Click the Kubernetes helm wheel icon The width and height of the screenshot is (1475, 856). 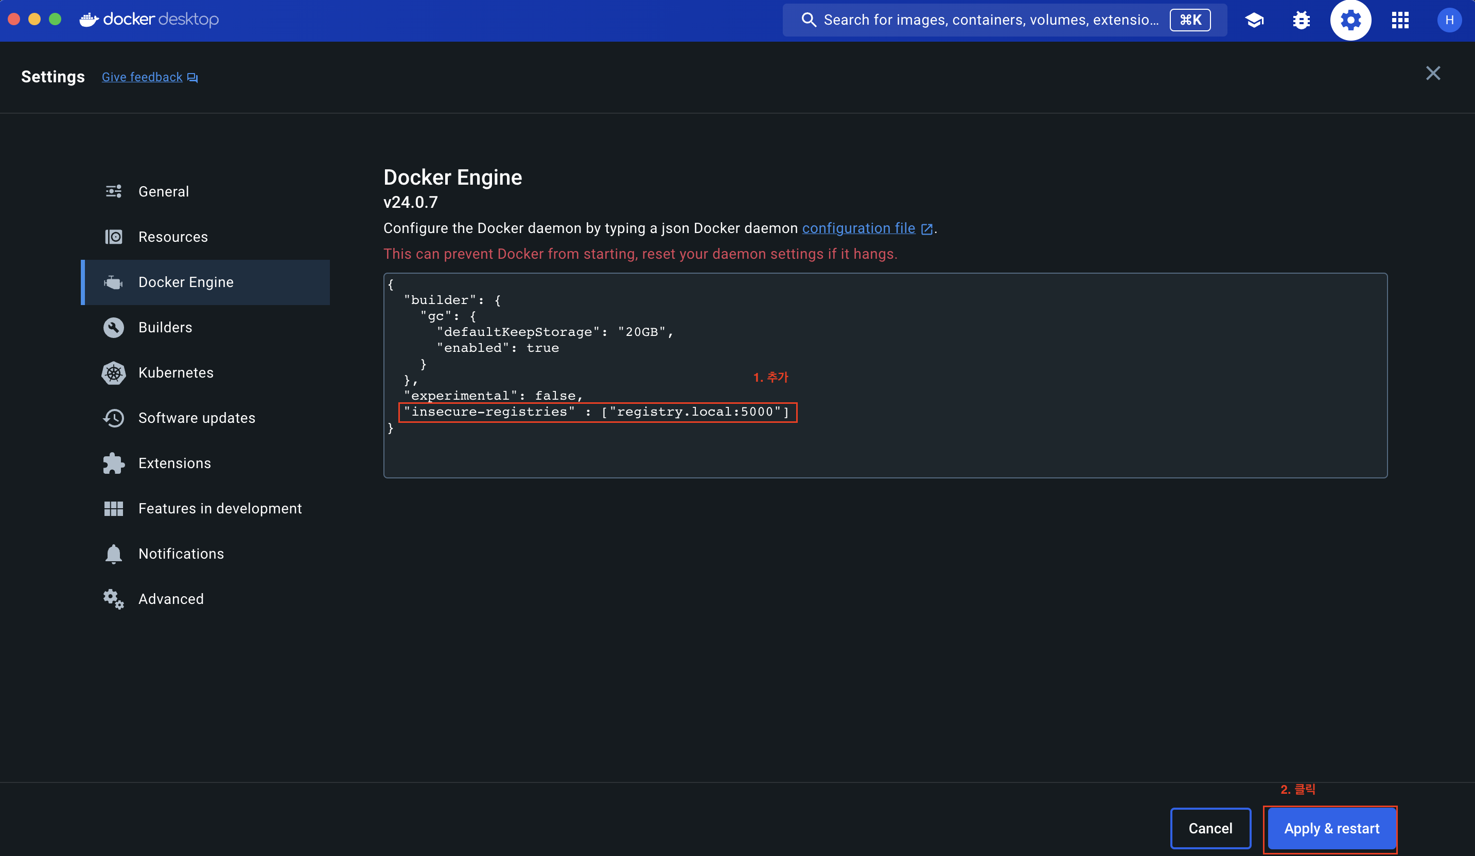[x=114, y=373]
